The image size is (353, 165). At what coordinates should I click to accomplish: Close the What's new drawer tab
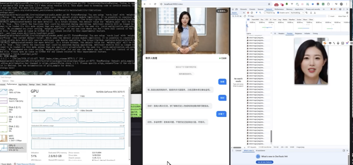253,151
